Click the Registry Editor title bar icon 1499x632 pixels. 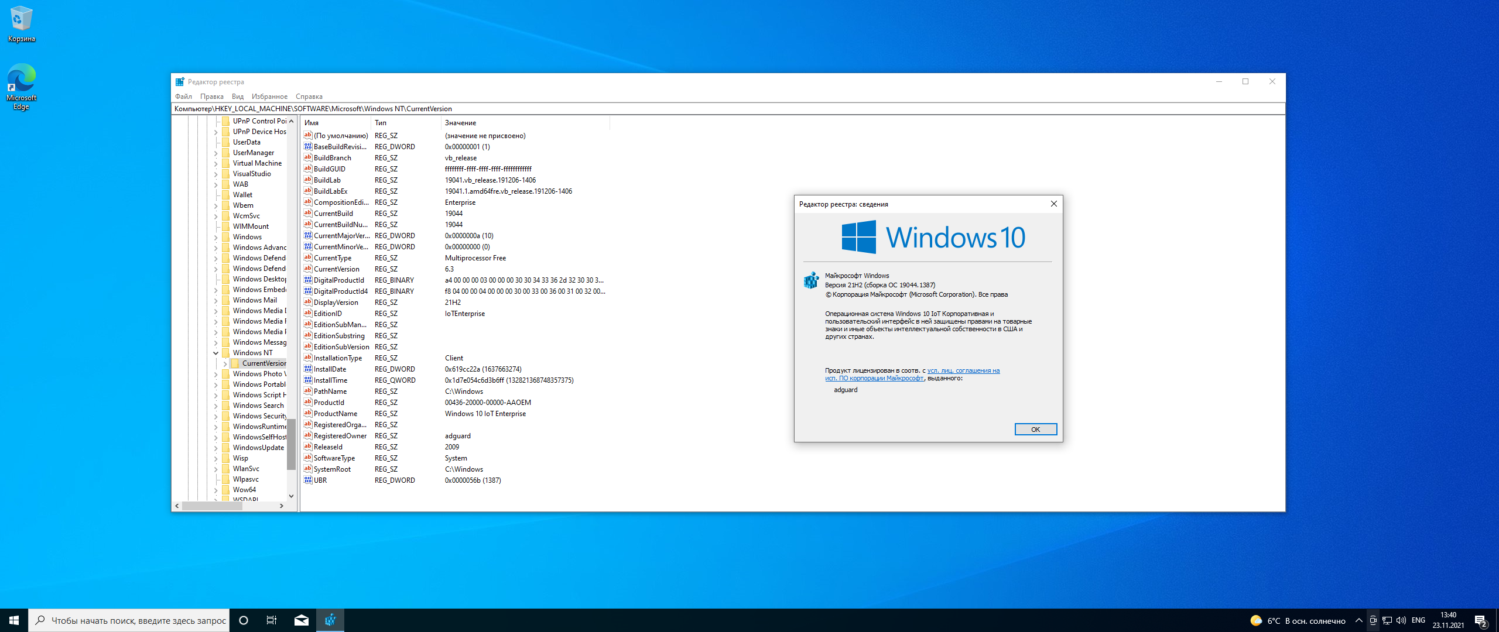click(180, 82)
